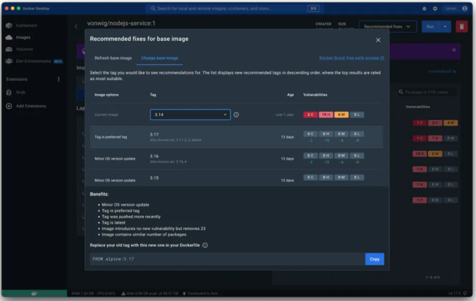The image size is (476, 301).
Task: Switch to Refresh base image tab
Action: coord(113,58)
